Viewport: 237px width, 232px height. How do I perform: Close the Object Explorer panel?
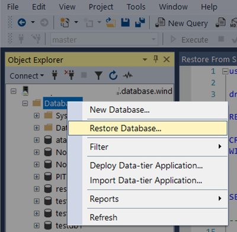(166, 59)
